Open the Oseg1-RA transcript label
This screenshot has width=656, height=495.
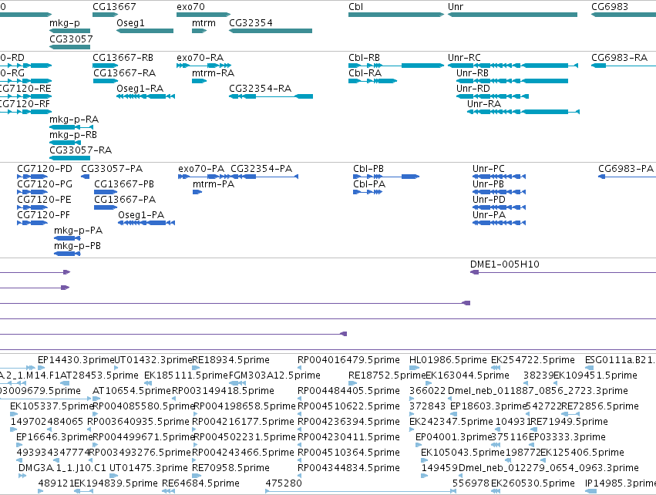(140, 89)
